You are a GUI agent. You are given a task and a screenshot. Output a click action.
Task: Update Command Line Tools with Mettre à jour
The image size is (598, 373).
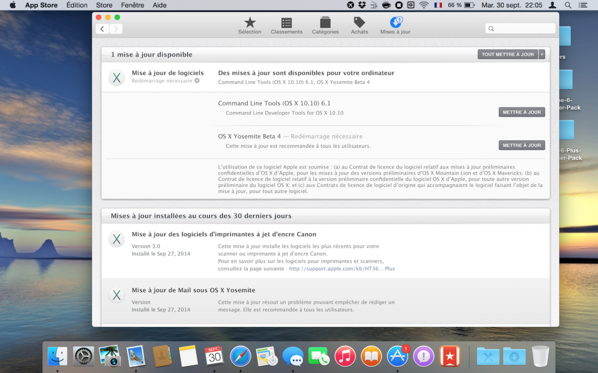coord(522,112)
